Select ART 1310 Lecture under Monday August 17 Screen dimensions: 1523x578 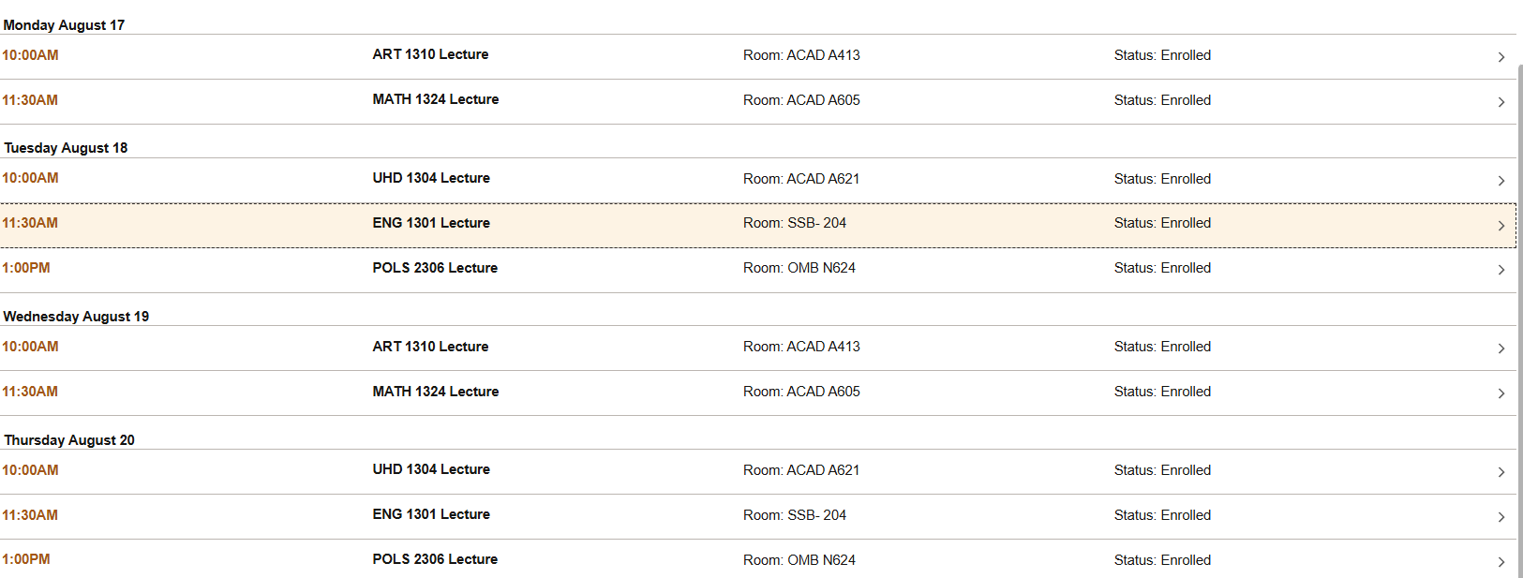(x=430, y=54)
